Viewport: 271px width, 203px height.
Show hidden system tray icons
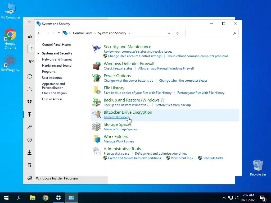(x=224, y=198)
